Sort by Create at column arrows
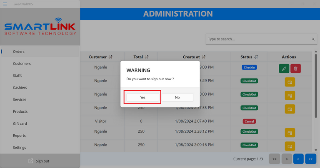 [204, 57]
